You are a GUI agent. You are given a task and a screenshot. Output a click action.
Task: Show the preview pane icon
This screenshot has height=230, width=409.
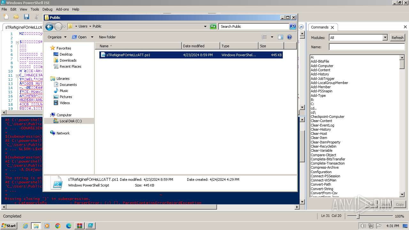pyautogui.click(x=281, y=37)
